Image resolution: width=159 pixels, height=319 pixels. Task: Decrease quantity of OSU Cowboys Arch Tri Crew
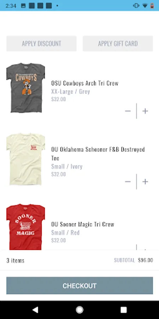[x=128, y=111]
